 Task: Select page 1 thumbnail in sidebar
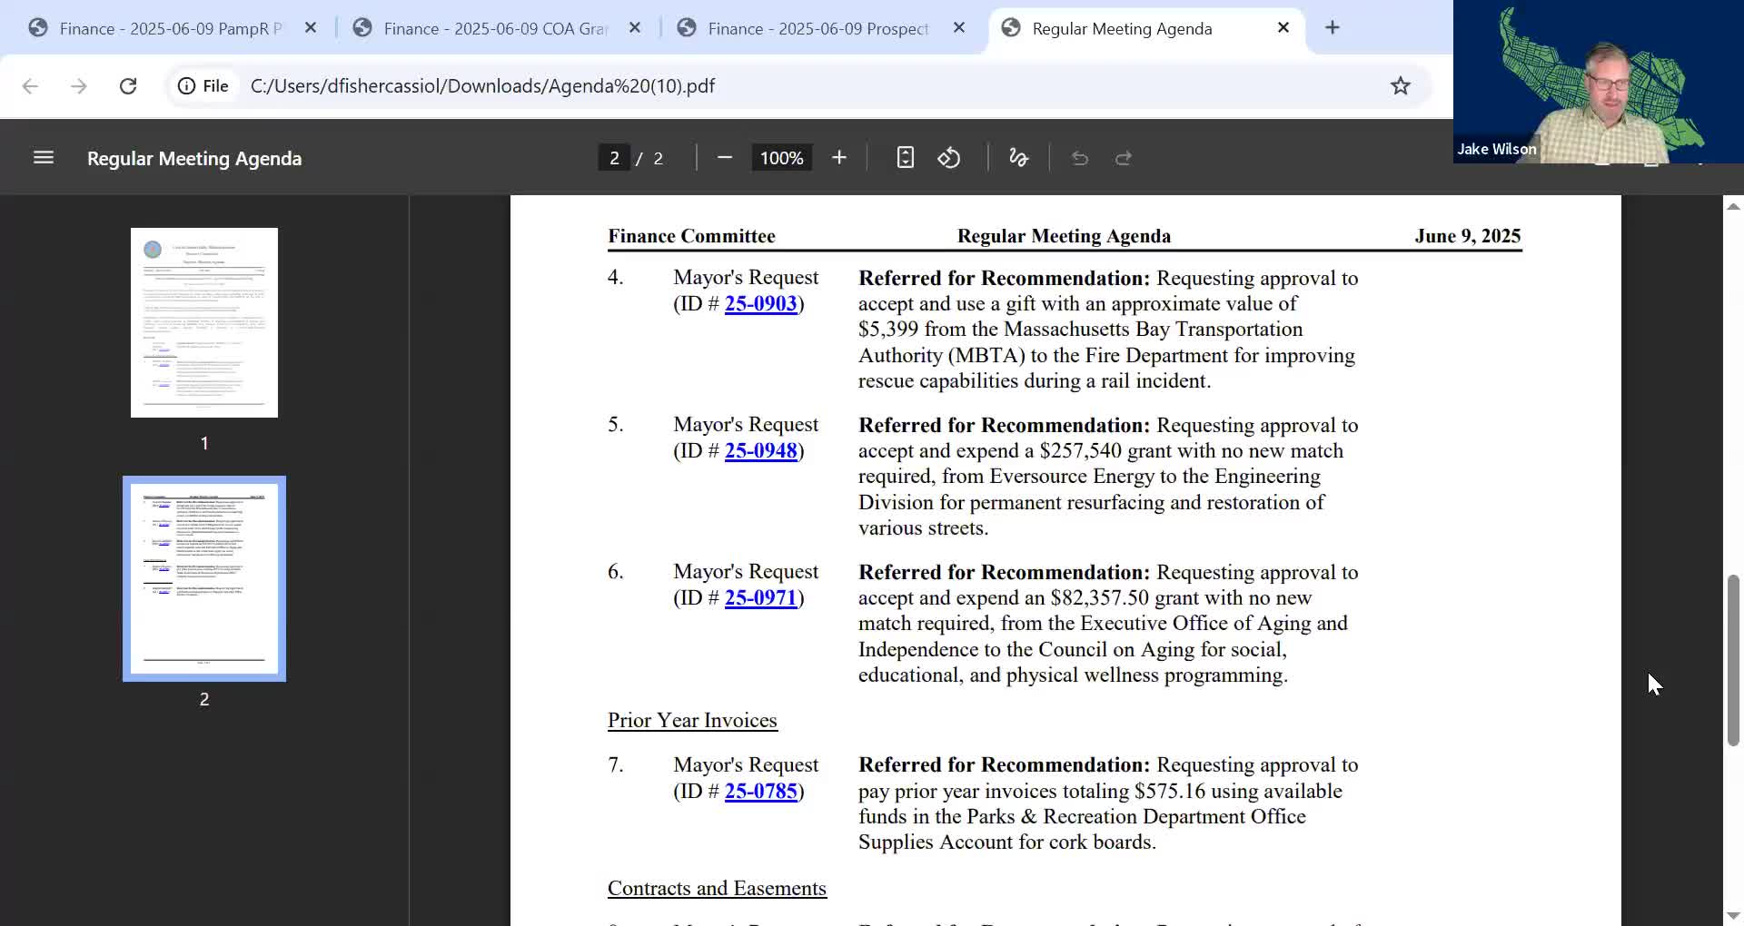click(x=204, y=323)
